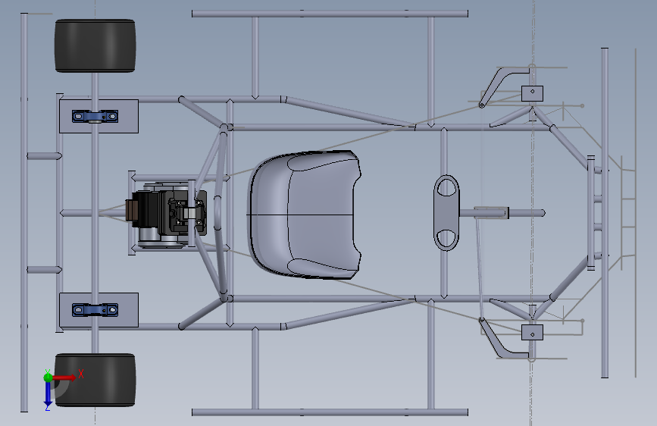The height and width of the screenshot is (426, 657).
Task: Pick the engine block behind the seat
Action: click(165, 215)
